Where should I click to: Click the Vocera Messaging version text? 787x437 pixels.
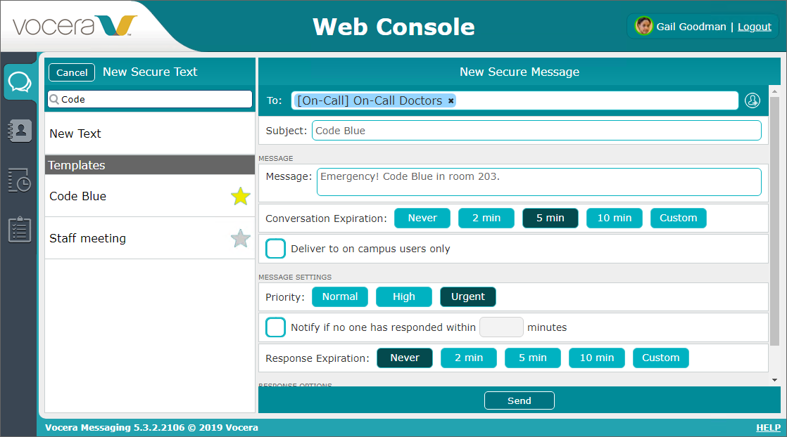coord(151,427)
